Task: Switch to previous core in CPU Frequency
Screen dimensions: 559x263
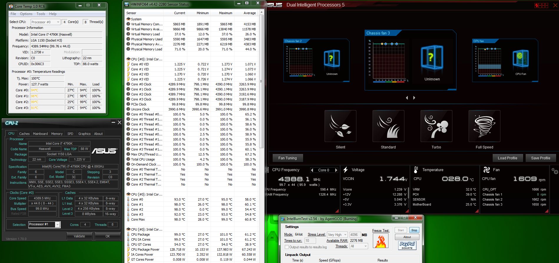Action: click(x=312, y=170)
